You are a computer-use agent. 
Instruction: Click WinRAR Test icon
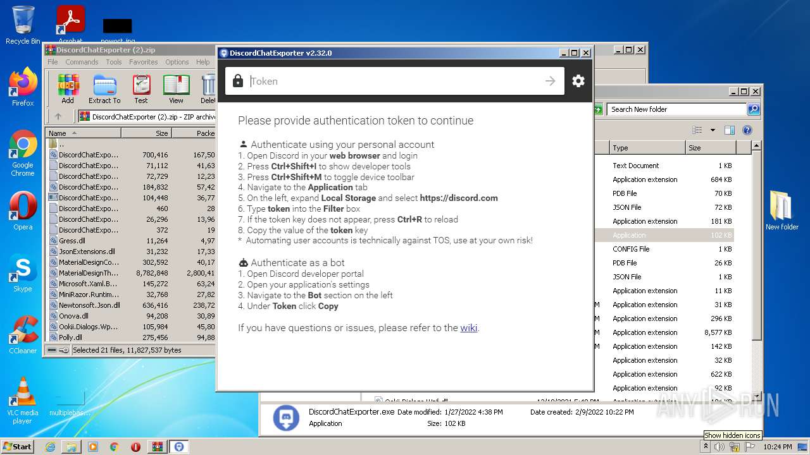pos(141,88)
